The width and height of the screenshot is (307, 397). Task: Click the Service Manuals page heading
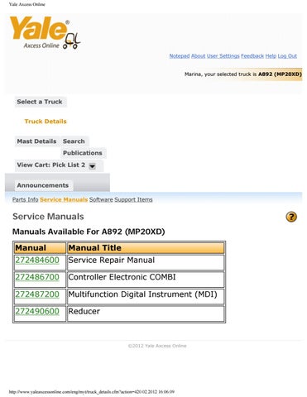point(48,217)
